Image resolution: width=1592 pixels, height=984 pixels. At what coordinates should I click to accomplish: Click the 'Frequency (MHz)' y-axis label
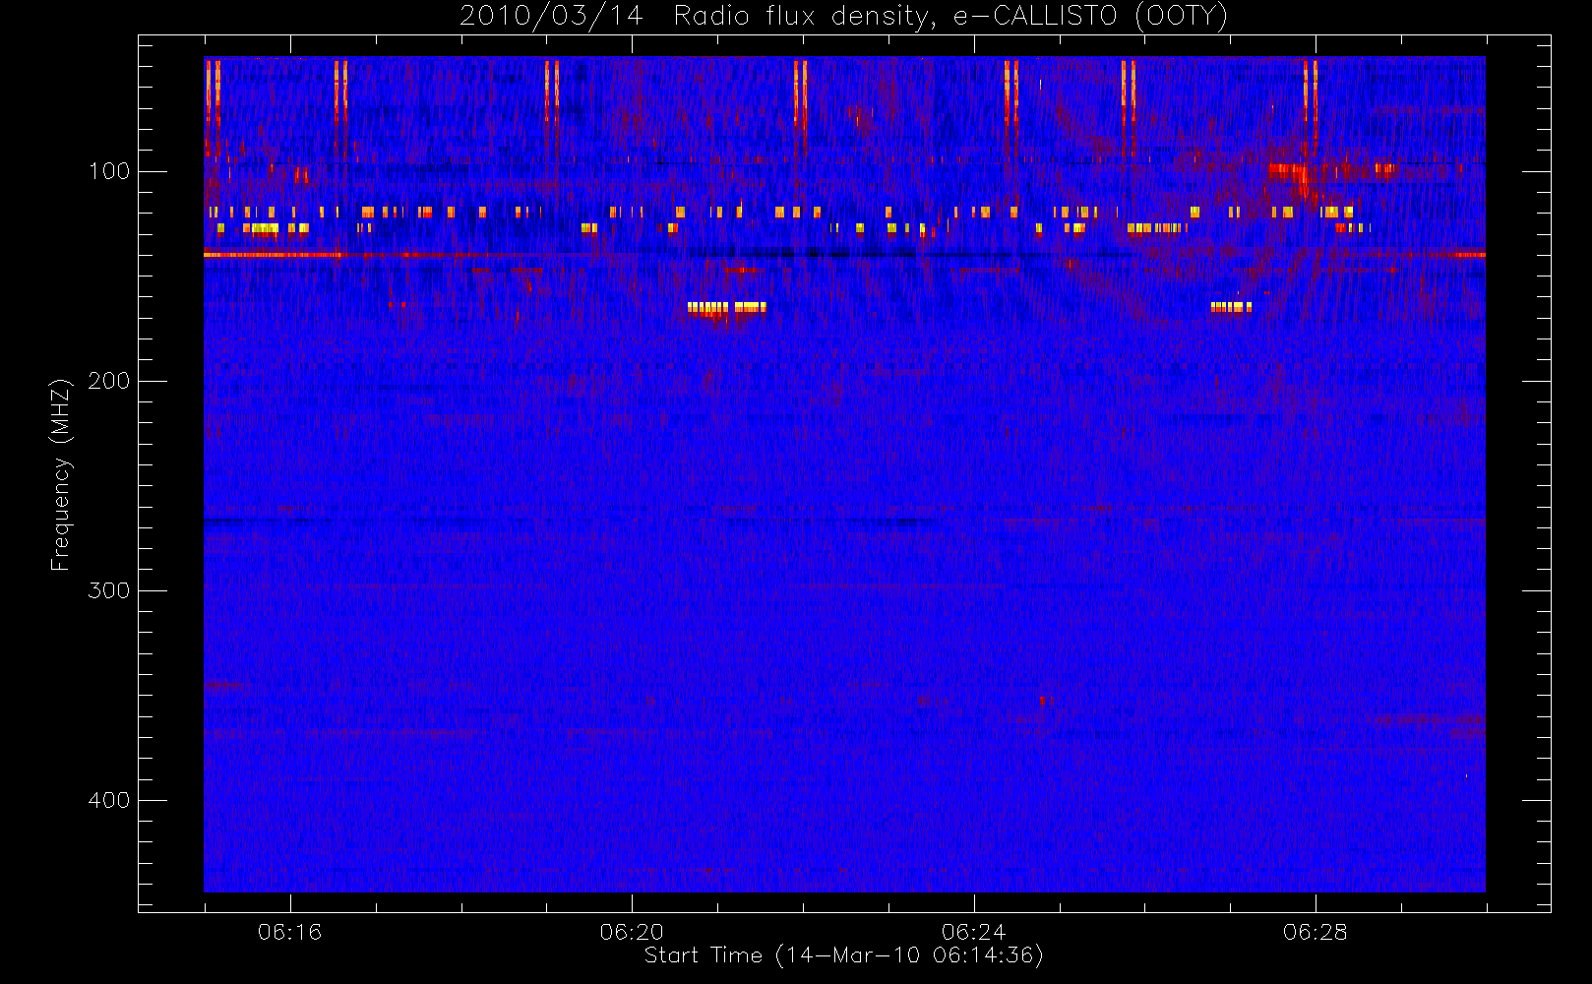[61, 474]
